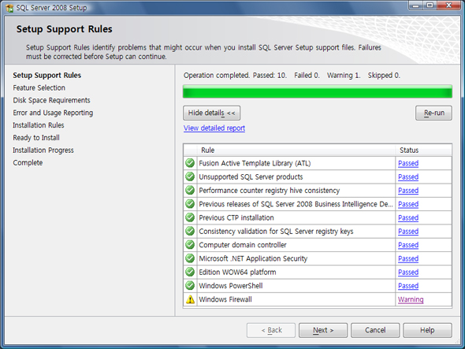
Task: Select Ready to Install step
Action: point(36,138)
